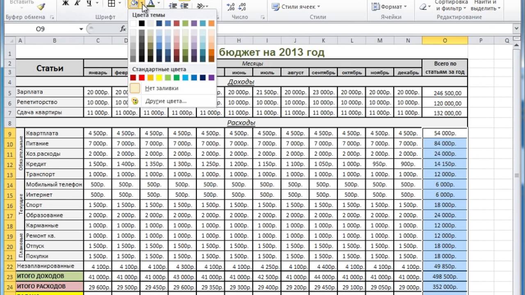Click the Статьи header cell
The image size is (525, 295).
[50, 68]
